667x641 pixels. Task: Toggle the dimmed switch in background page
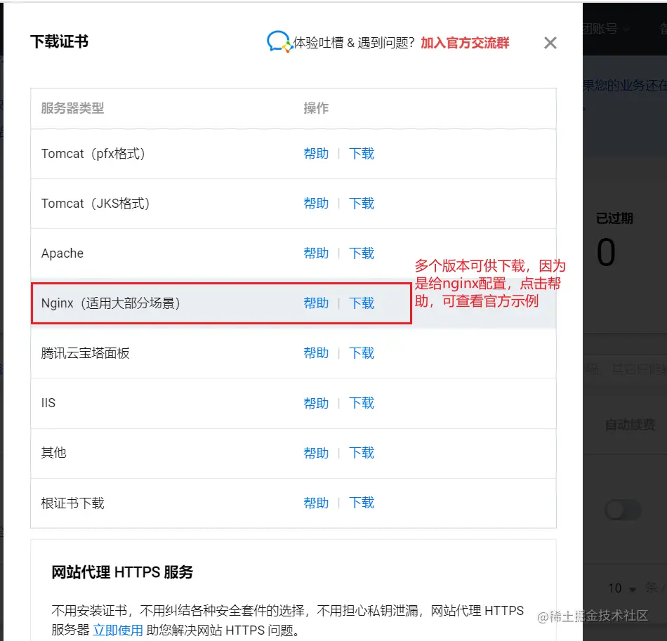[x=623, y=510]
